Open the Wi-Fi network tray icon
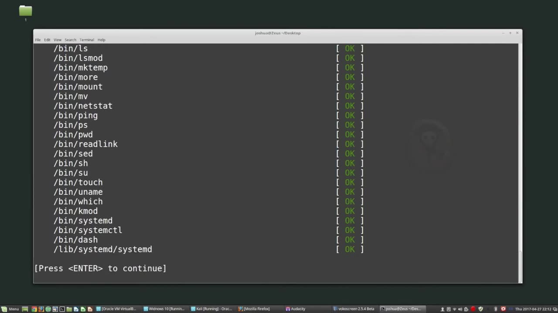Image resolution: width=558 pixels, height=313 pixels. point(454,309)
